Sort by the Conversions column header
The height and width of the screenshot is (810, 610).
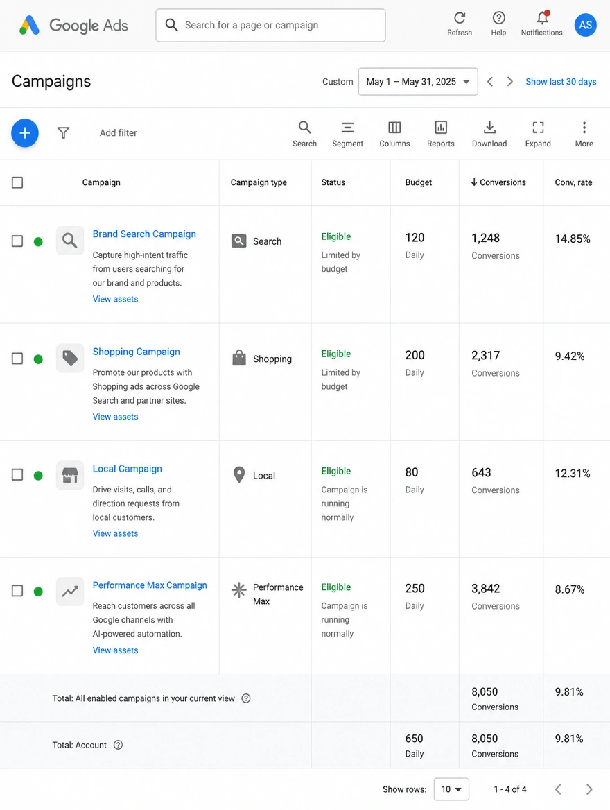(498, 182)
